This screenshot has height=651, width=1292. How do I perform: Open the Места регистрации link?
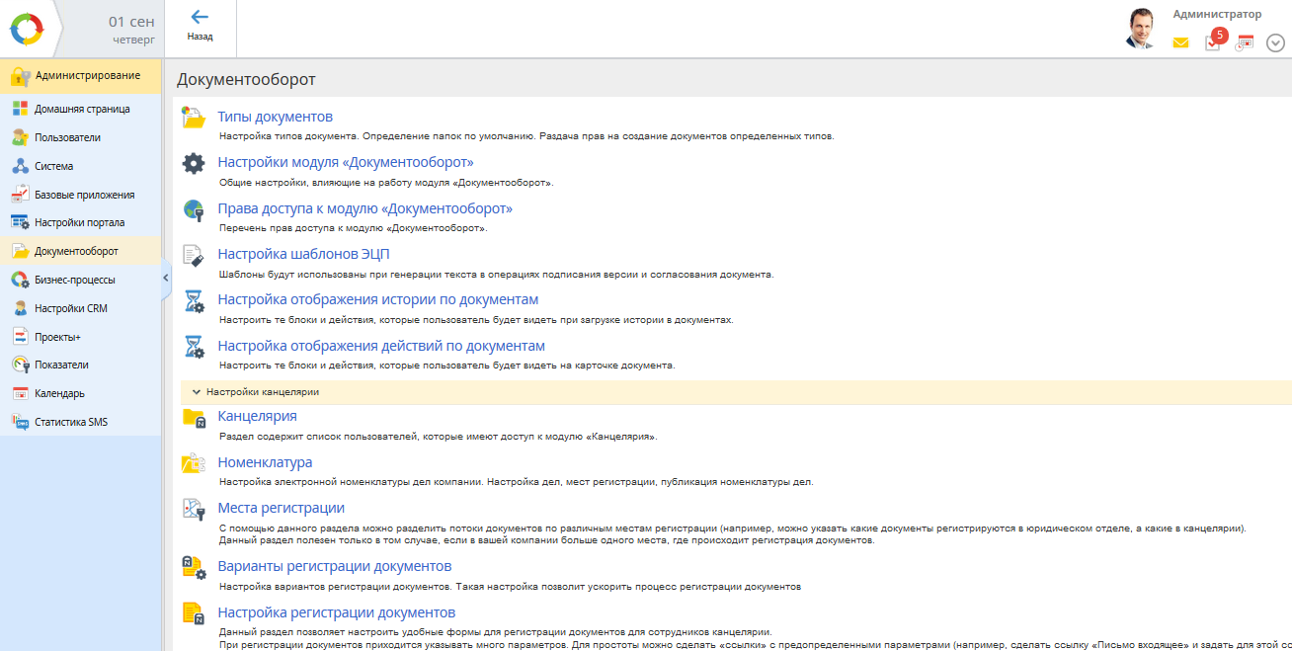pyautogui.click(x=281, y=508)
